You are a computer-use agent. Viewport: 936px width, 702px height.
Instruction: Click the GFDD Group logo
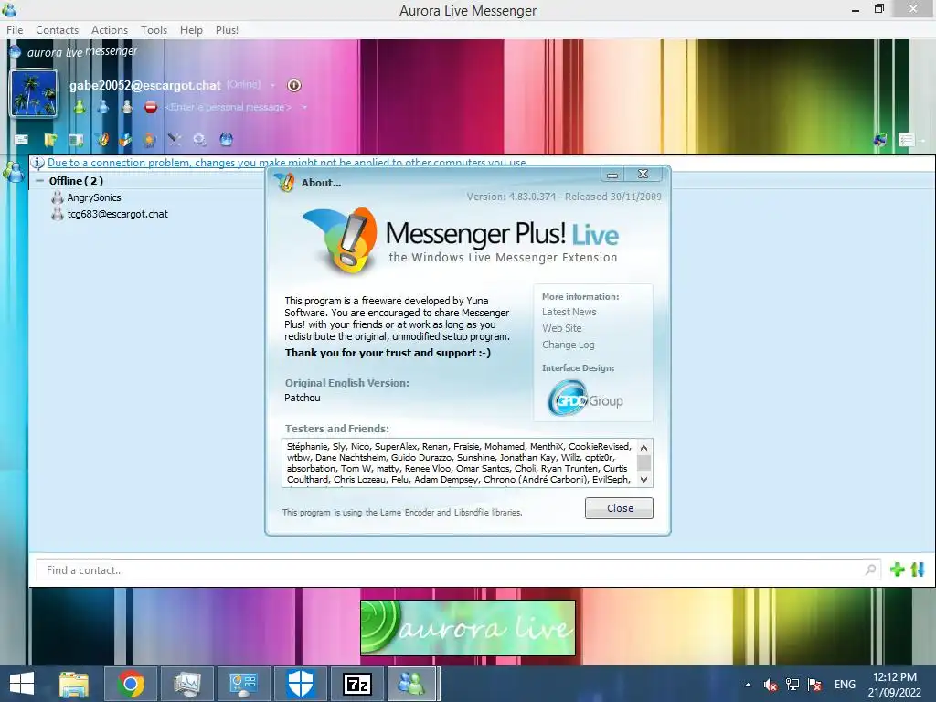tap(585, 399)
